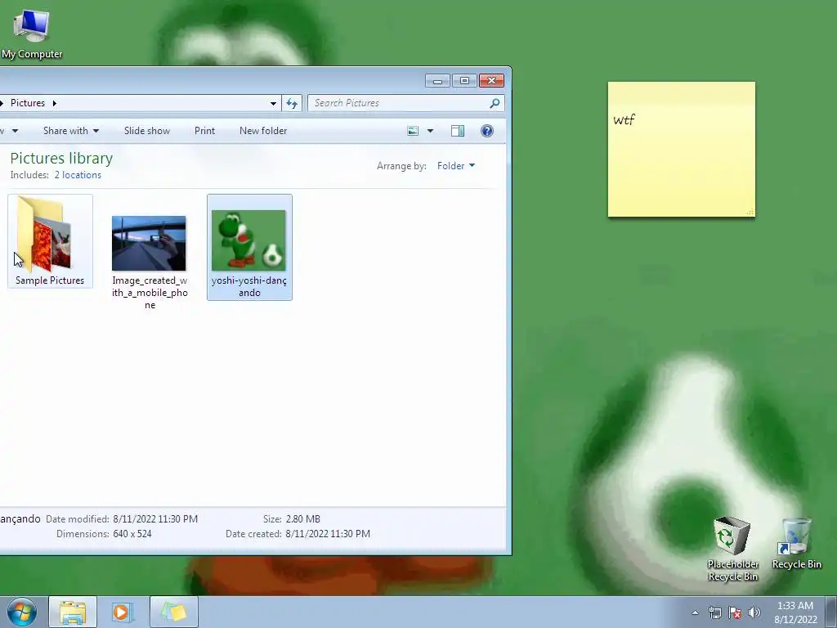
Task: Select the Sticky Notes taskbar button
Action: [174, 612]
